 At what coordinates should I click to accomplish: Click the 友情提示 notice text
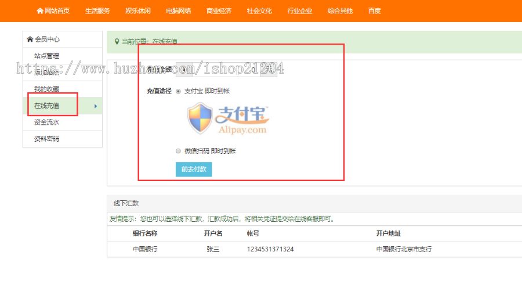click(222, 219)
